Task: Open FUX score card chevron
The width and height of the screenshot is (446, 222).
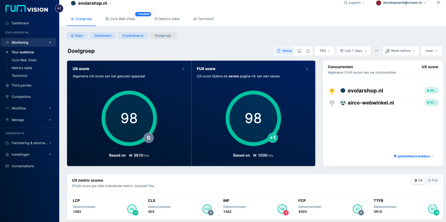Action: 307,69
